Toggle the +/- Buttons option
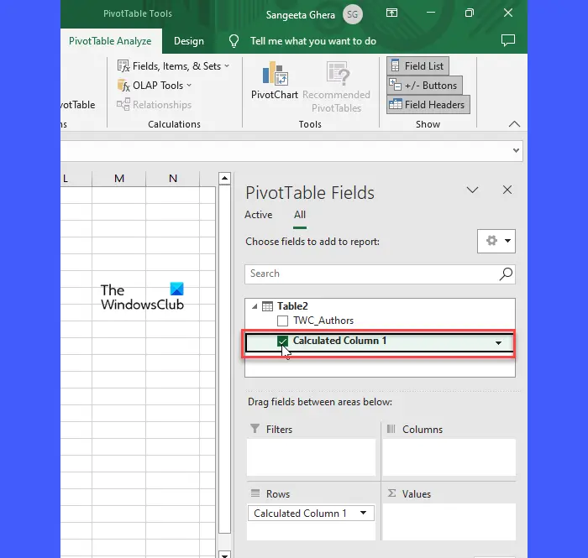This screenshot has height=558, width=588. pyautogui.click(x=424, y=86)
